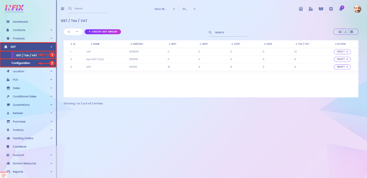Open Configuration submenu item
The width and height of the screenshot is (367, 178).
[x=21, y=63]
